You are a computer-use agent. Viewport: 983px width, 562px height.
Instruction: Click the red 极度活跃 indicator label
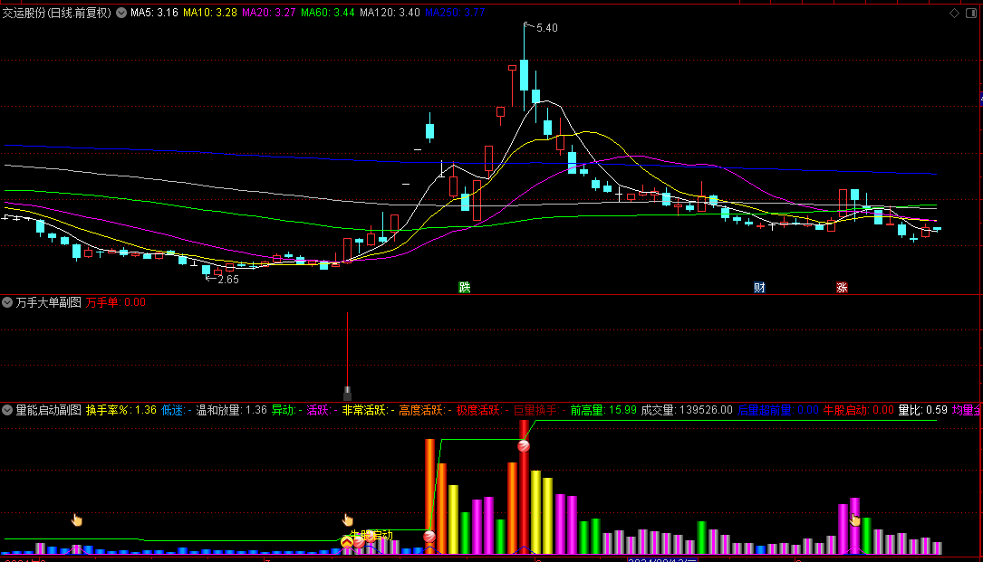tap(483, 410)
